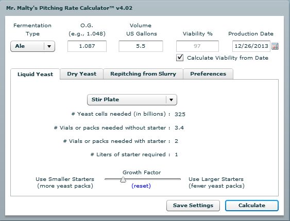This screenshot has width=290, height=221.
Task: Click the Save Settings button
Action: (193, 206)
